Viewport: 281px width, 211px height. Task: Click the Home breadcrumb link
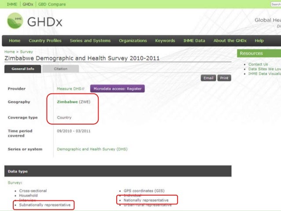(10, 52)
